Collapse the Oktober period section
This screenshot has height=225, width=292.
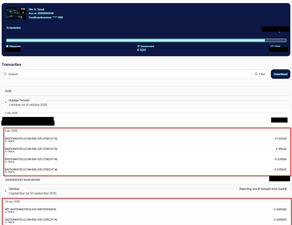click(x=6, y=191)
